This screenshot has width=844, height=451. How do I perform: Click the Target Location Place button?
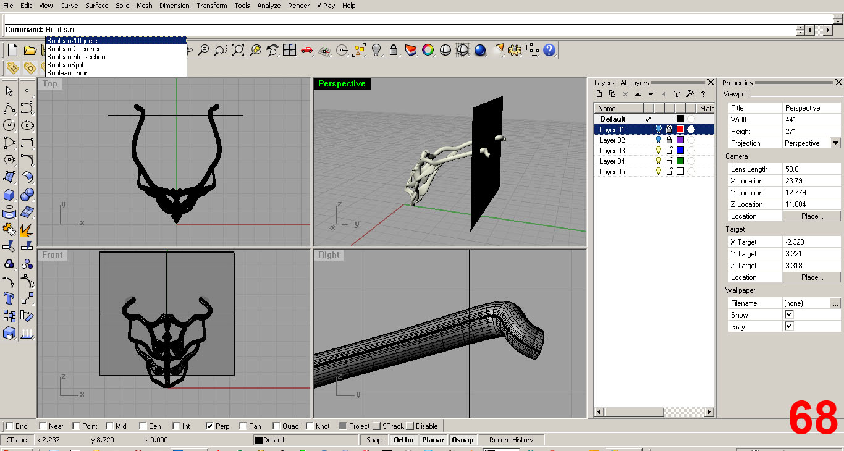[812, 277]
